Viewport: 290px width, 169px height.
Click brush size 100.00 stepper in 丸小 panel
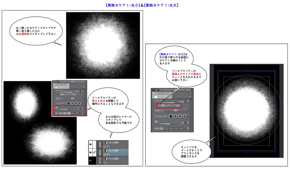coord(80,91)
